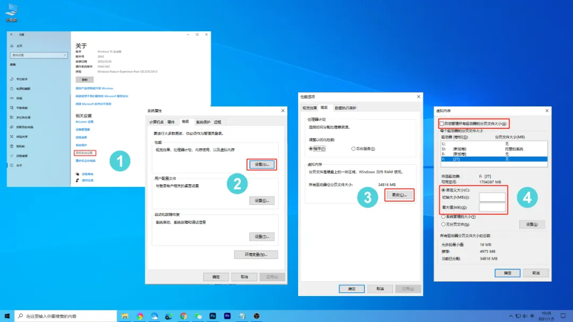Screen dimensions: 573x322
Task: Open Focus assist (专注助手) in Settings sidebar
Action: click(19, 79)
